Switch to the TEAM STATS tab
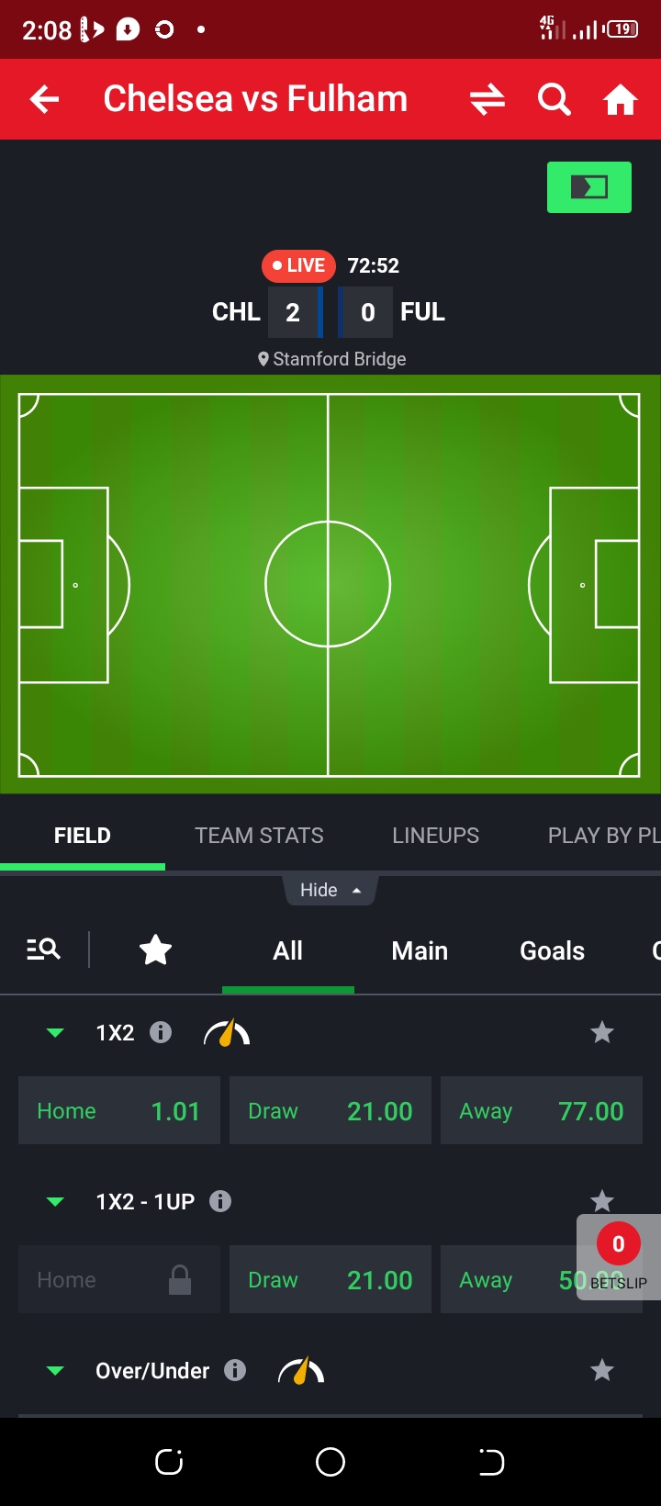Screen dimensions: 661x1506 [x=259, y=836]
